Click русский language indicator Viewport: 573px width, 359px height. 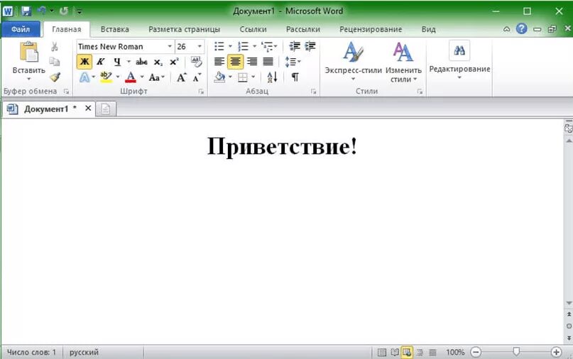coord(84,352)
